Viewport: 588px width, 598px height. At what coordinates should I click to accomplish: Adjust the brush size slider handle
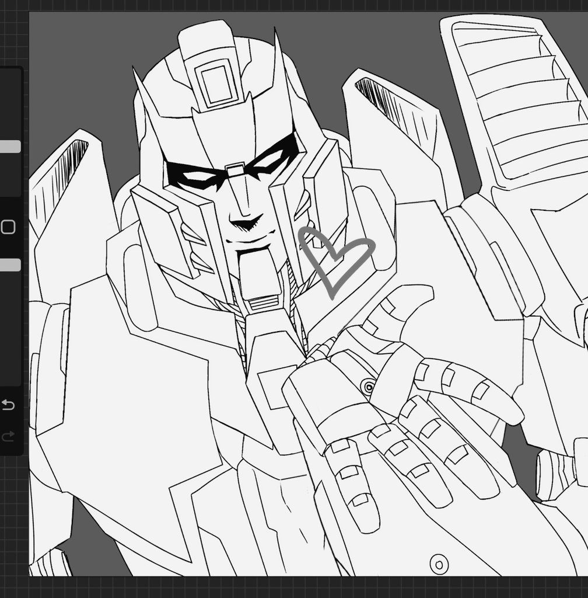(10, 147)
